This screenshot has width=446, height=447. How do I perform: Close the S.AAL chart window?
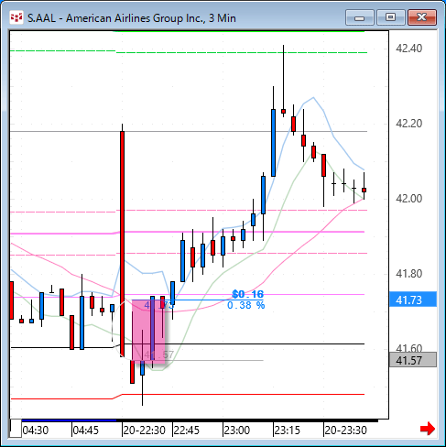(x=422, y=17)
